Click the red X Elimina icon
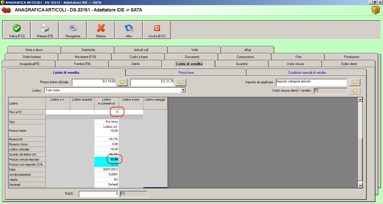 [101, 28]
